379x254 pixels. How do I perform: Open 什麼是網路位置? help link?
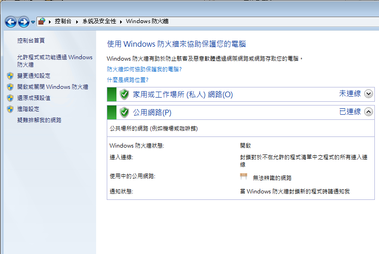(128, 80)
